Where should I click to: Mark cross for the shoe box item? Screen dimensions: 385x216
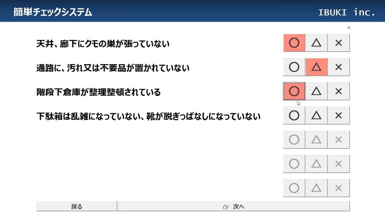338,115
